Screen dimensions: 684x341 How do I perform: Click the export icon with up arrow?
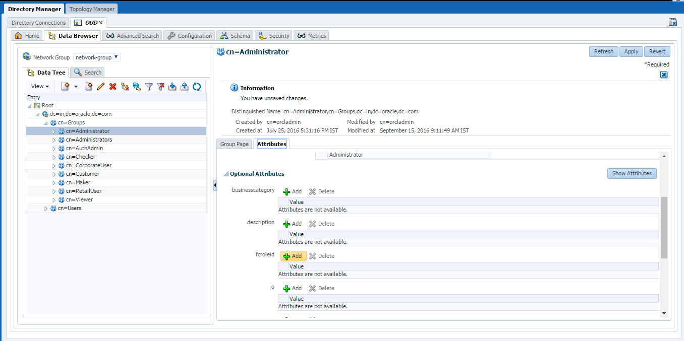185,87
